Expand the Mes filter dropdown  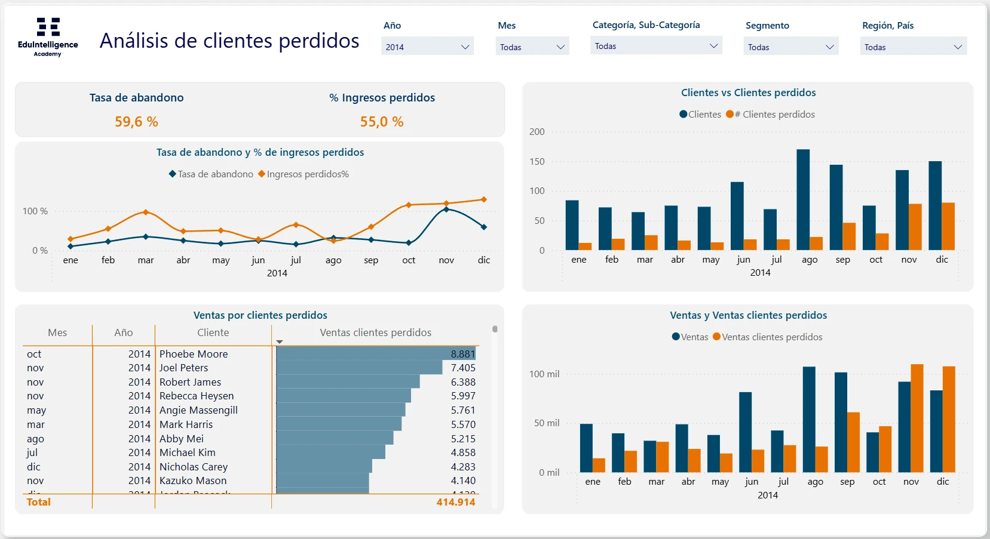tap(532, 47)
